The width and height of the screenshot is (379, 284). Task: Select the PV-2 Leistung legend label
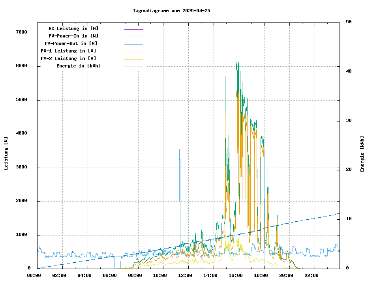[x=68, y=58]
